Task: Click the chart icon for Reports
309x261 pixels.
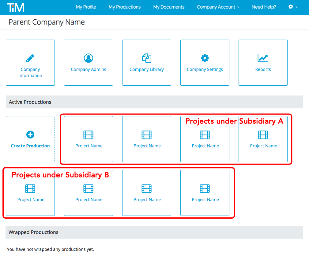Action: [263, 58]
